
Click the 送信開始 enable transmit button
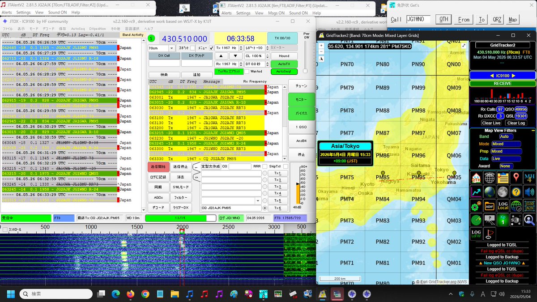(158, 166)
